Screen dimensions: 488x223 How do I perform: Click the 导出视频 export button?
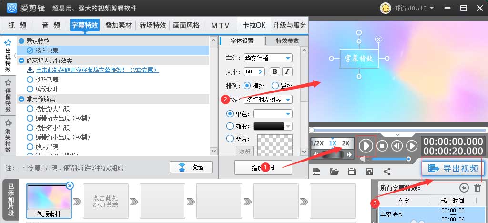[454, 168]
